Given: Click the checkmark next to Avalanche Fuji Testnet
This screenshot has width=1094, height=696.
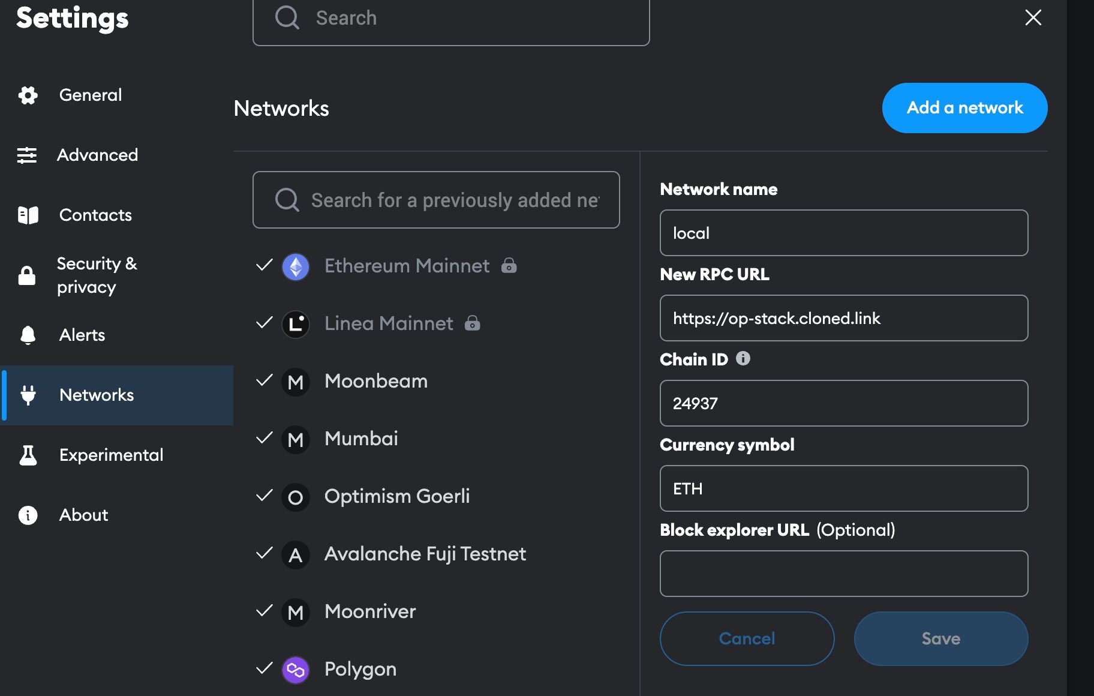Looking at the screenshot, I should coord(265,553).
